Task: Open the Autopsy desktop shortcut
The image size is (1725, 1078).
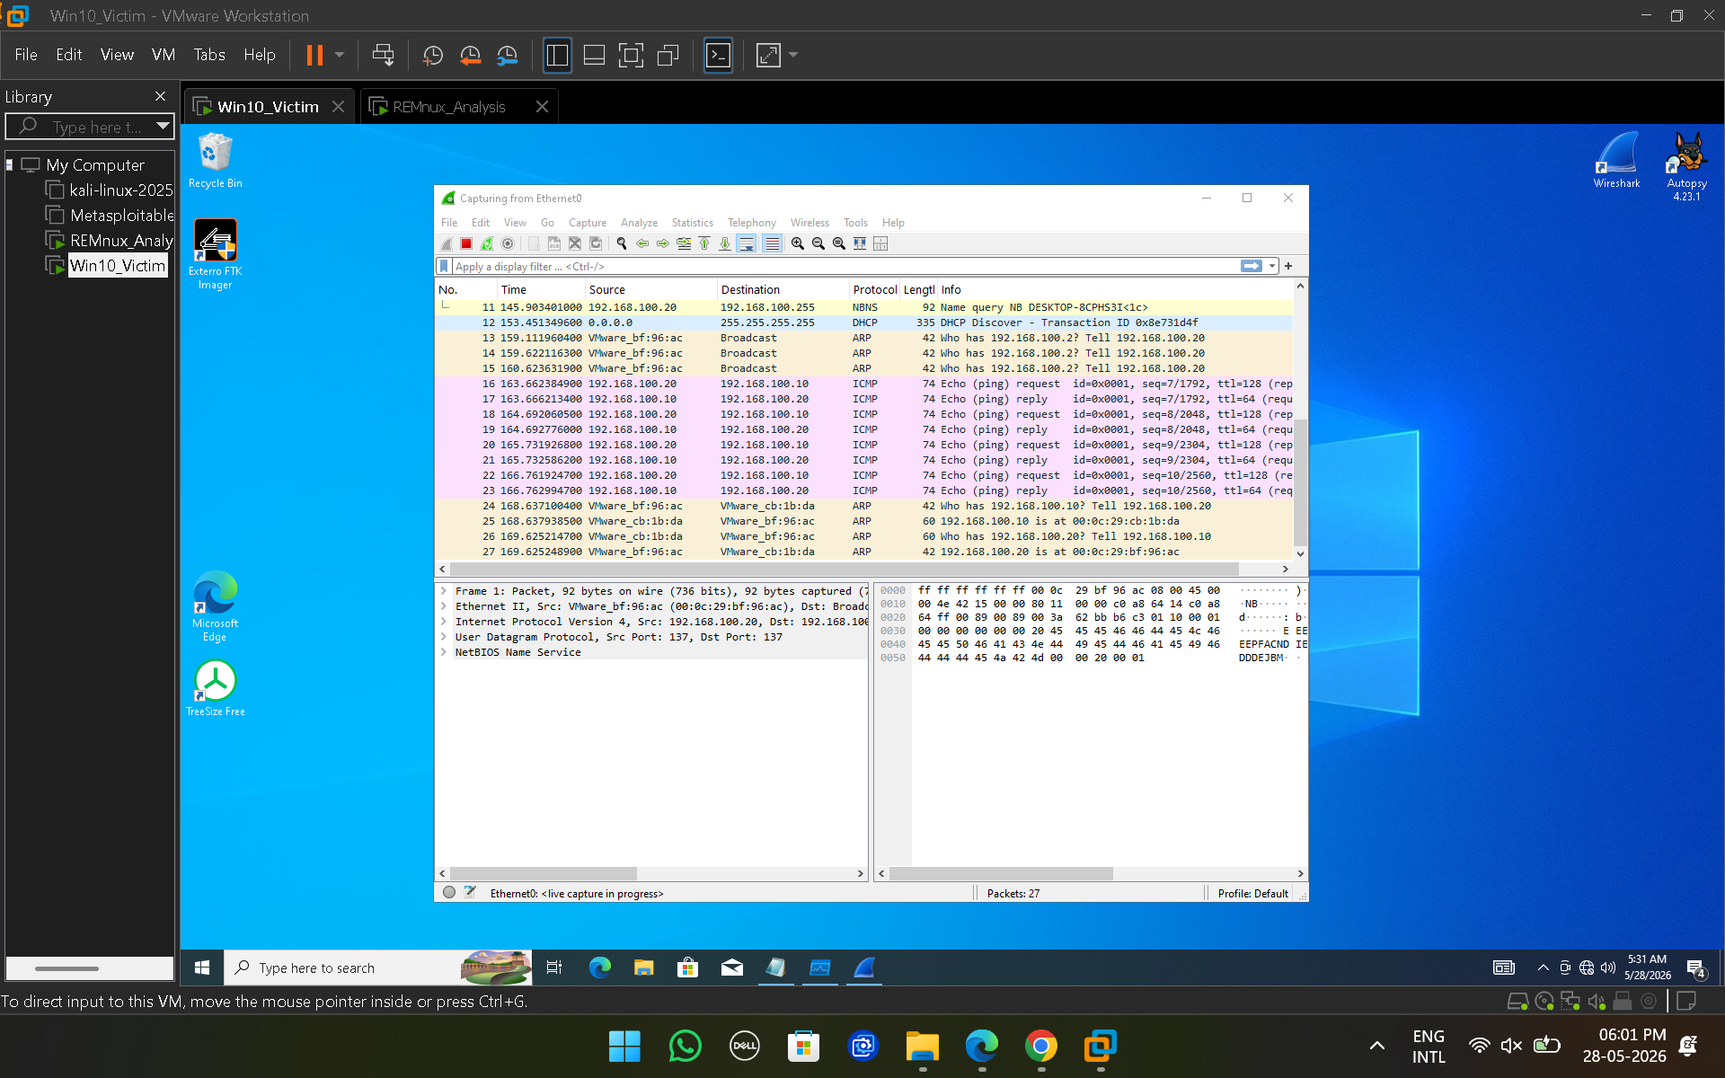Action: click(x=1686, y=166)
